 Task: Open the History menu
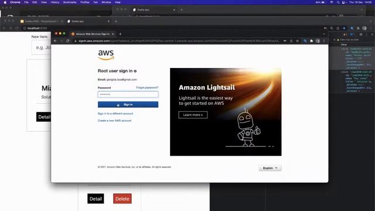54,2
